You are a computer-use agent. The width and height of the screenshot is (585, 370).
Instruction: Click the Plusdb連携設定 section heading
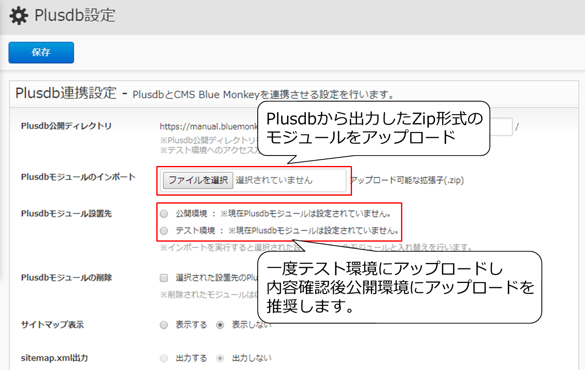click(66, 93)
